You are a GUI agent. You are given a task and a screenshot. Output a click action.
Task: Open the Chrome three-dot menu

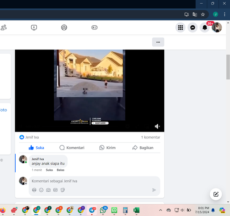pyautogui.click(x=224, y=14)
